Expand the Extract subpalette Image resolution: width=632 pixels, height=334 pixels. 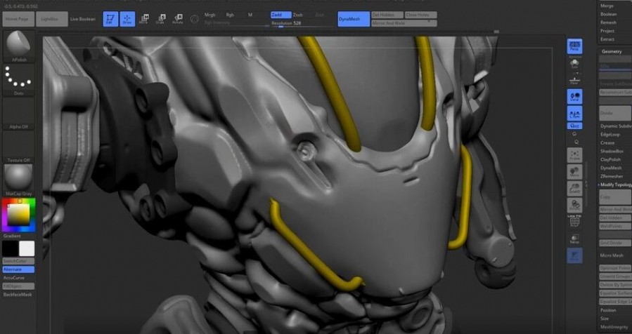607,39
